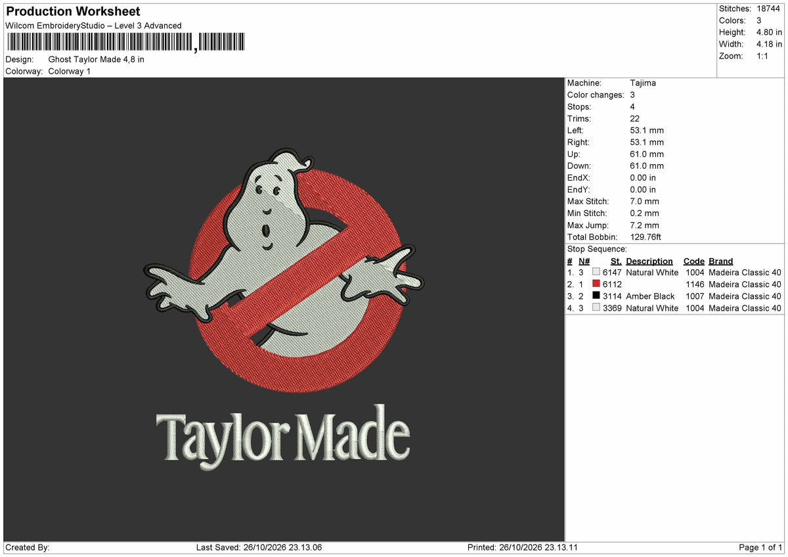788x557 pixels.
Task: Click code 1007 in the stop table
Action: click(695, 296)
